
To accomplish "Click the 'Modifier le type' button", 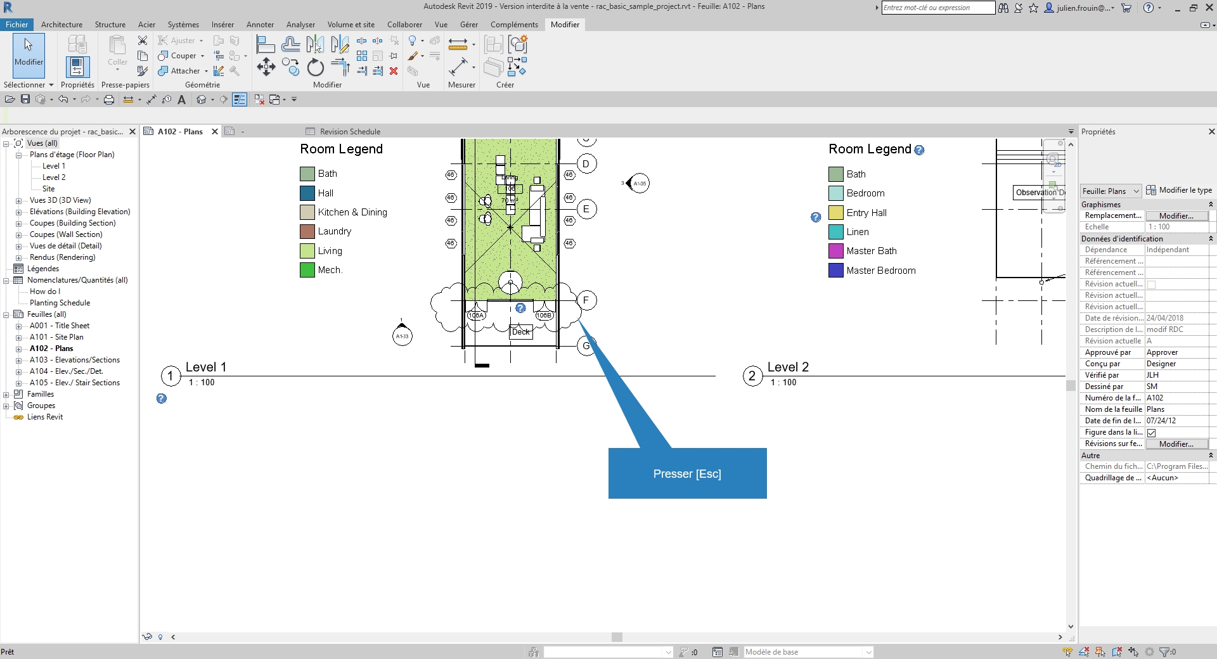I will pos(1179,190).
